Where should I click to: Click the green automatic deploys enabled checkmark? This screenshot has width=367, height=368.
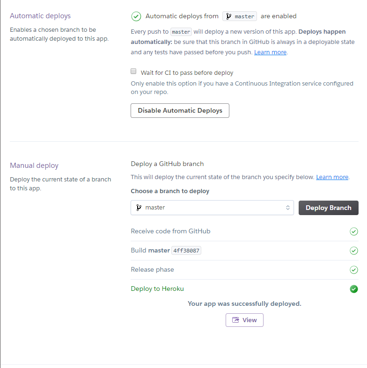click(136, 16)
